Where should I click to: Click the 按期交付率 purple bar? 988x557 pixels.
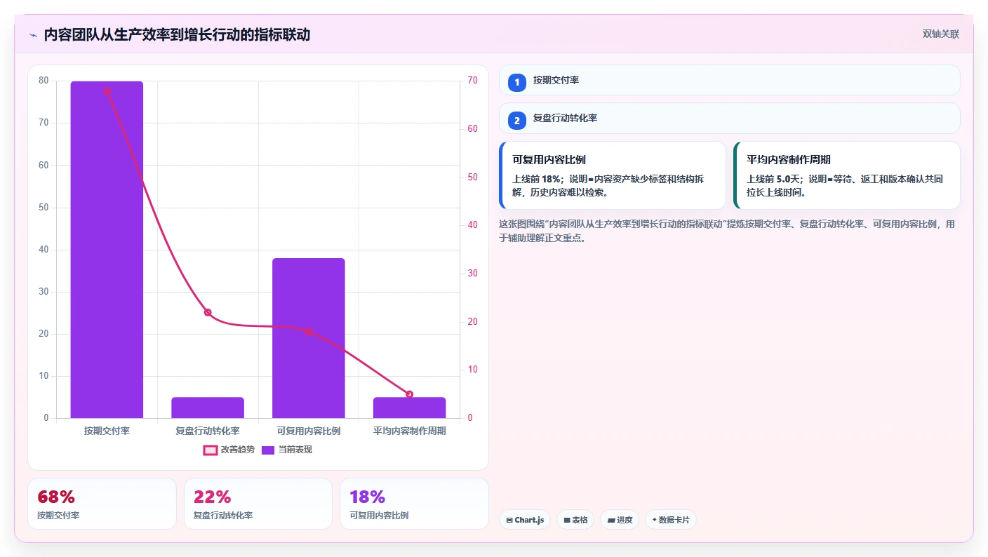[107, 250]
